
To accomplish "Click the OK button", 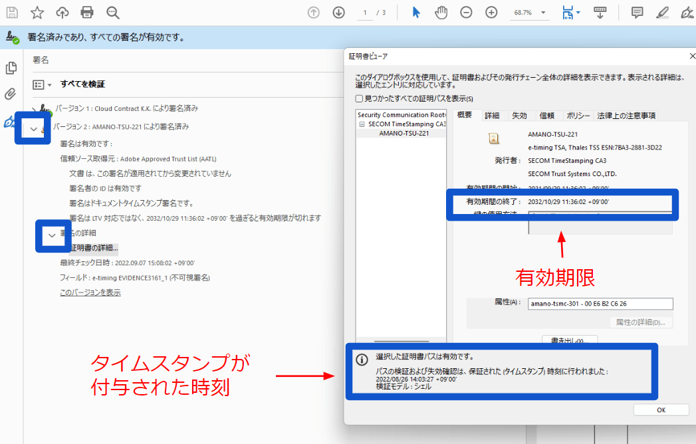I will click(661, 409).
